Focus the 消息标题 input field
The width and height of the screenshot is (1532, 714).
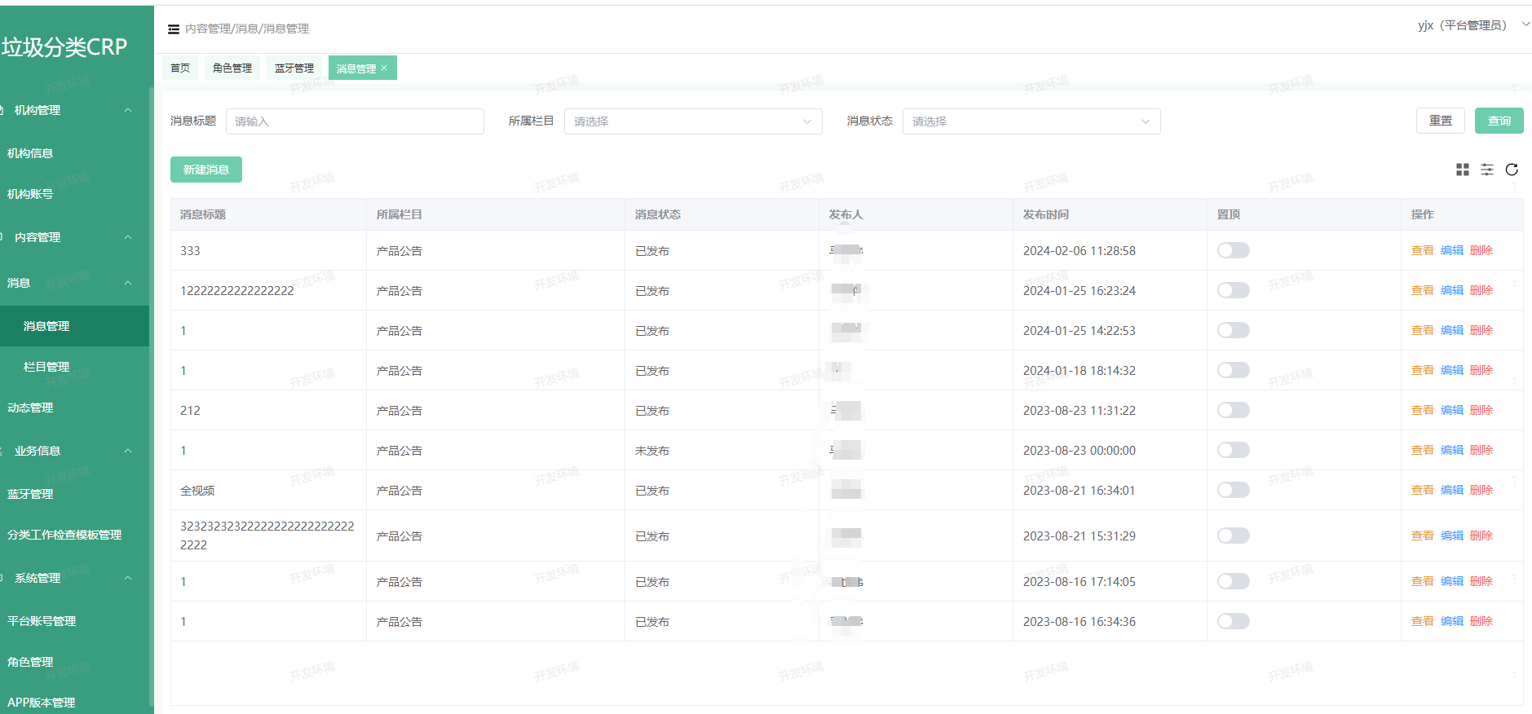coord(355,121)
